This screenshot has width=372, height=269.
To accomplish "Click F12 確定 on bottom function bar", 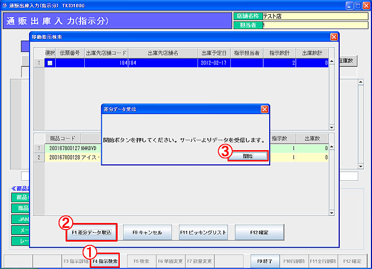I will [352, 261].
